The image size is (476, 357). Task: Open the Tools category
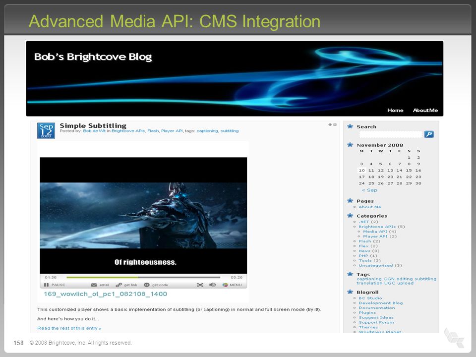point(365,261)
